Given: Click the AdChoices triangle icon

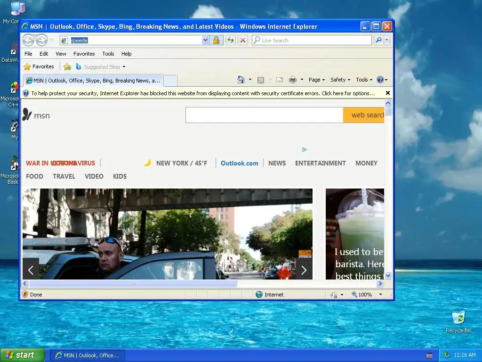Looking at the screenshot, I should [x=305, y=149].
